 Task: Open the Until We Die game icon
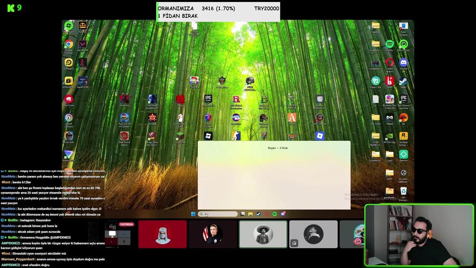pyautogui.click(x=319, y=118)
